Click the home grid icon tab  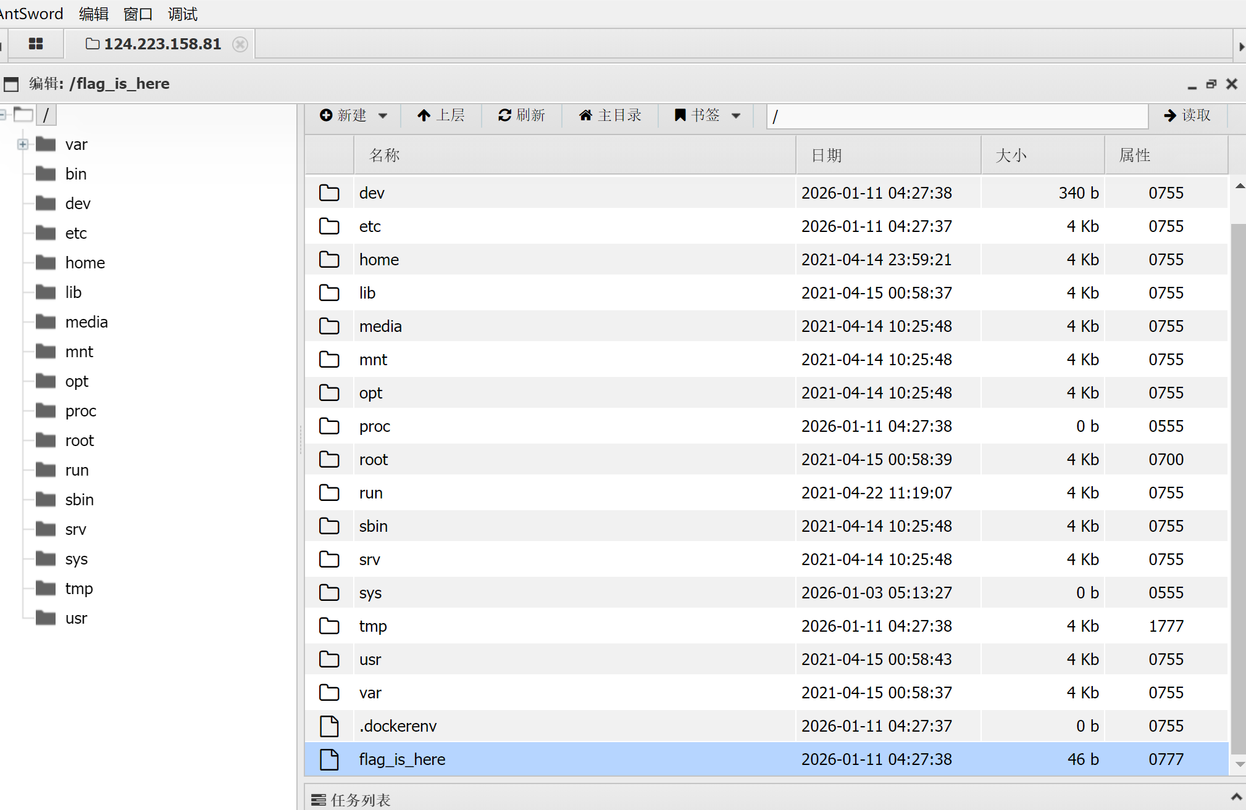(x=36, y=44)
